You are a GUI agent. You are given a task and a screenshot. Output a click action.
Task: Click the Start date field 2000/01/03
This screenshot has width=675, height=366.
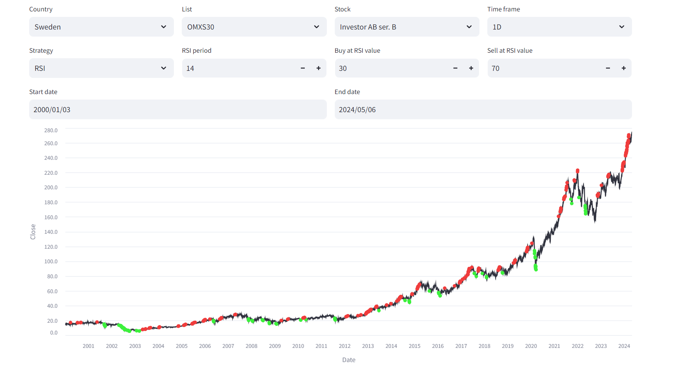178,109
